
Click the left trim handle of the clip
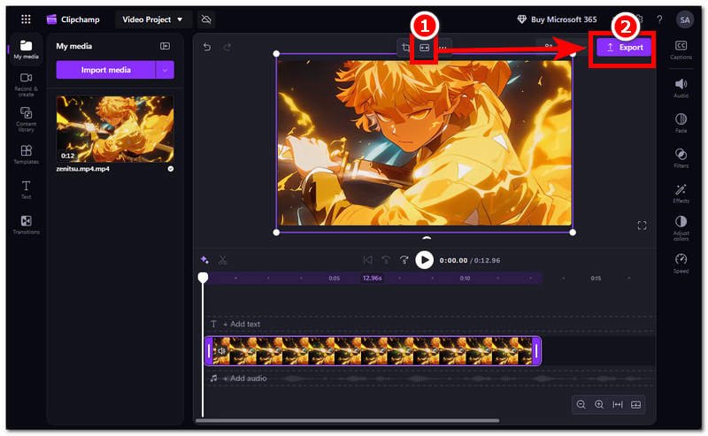[209, 351]
